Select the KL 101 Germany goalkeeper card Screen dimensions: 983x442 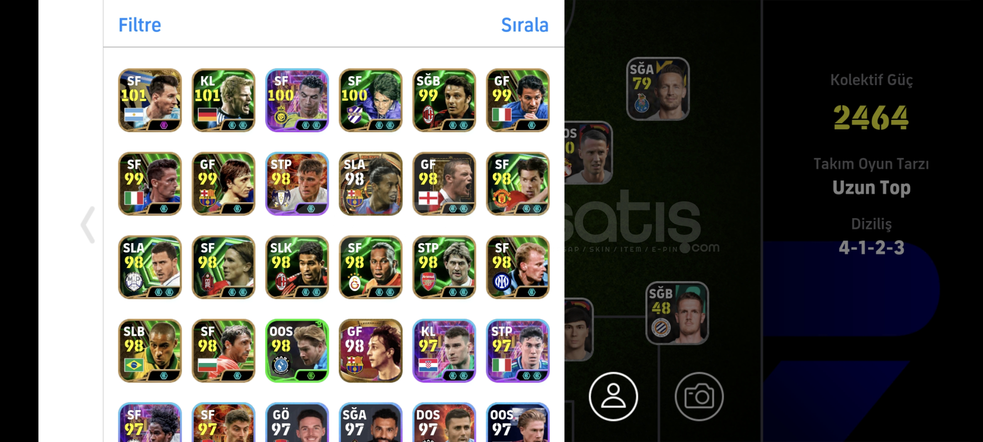pos(224,100)
